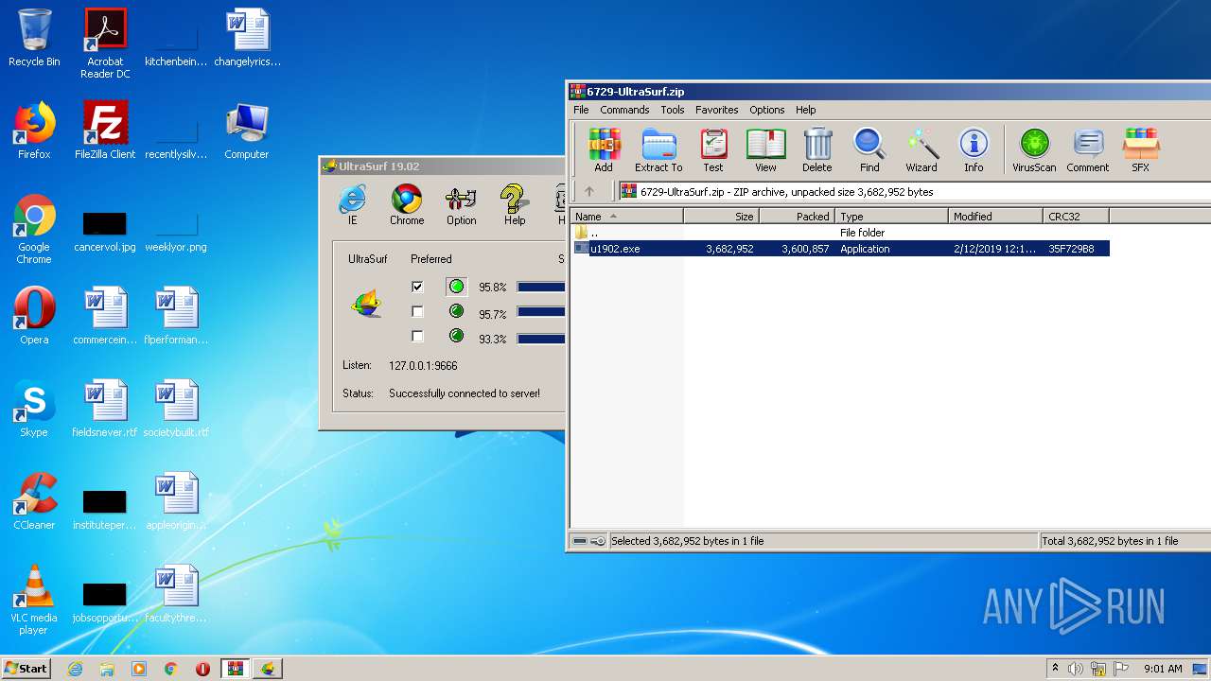1211x681 pixels.
Task: Click the Delete icon in WinRAR toolbar
Action: (x=817, y=150)
